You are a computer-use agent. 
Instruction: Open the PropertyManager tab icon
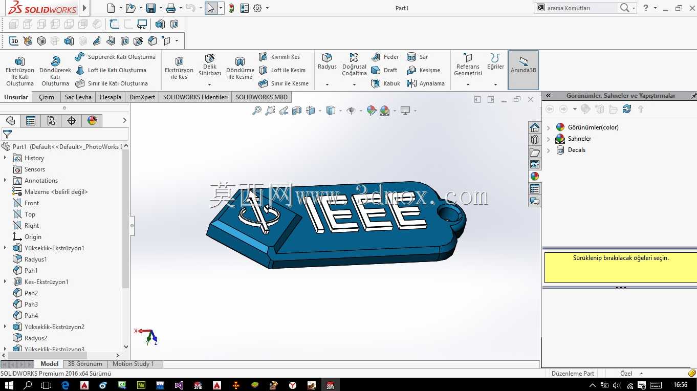click(x=31, y=121)
